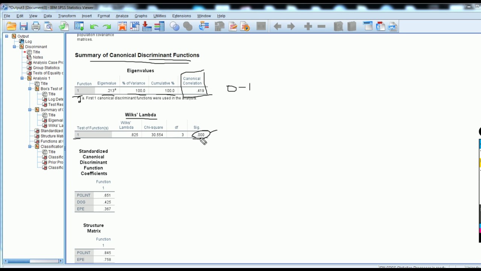This screenshot has width=481, height=271.
Task: Redo the action with green arrow
Action: click(x=107, y=26)
